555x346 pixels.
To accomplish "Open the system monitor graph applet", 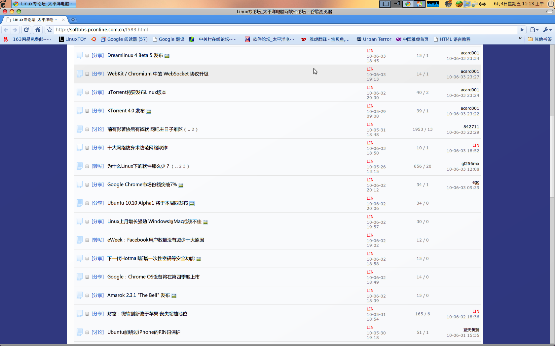I will point(433,4).
